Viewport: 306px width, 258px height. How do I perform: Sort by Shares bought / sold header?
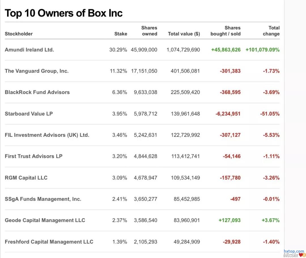[226, 31]
